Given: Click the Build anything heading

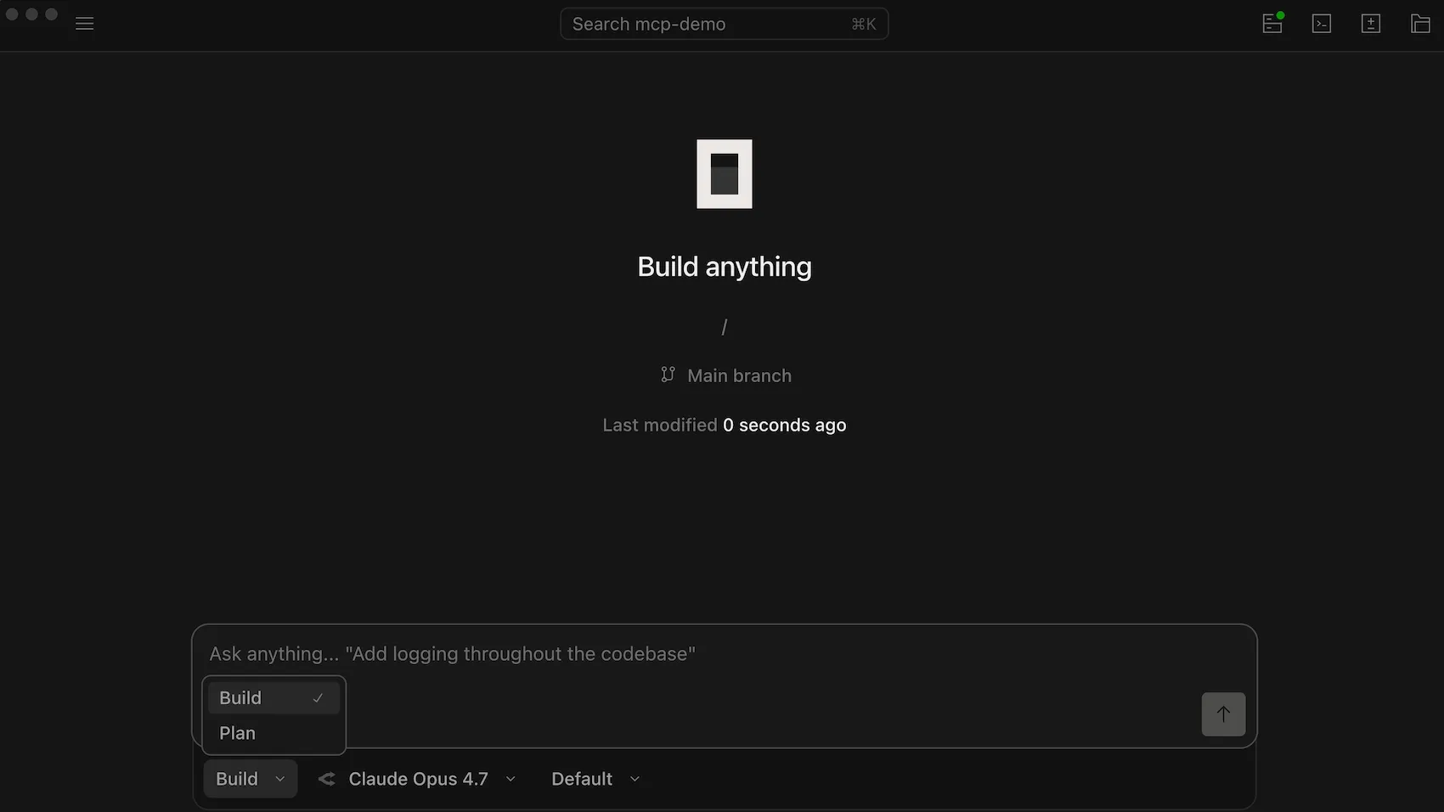Looking at the screenshot, I should pos(725,267).
